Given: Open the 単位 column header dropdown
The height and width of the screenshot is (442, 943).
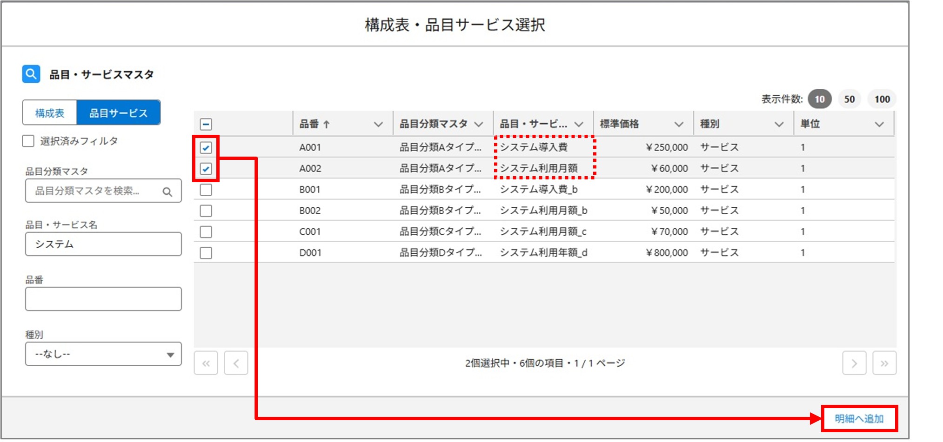Looking at the screenshot, I should 879,124.
